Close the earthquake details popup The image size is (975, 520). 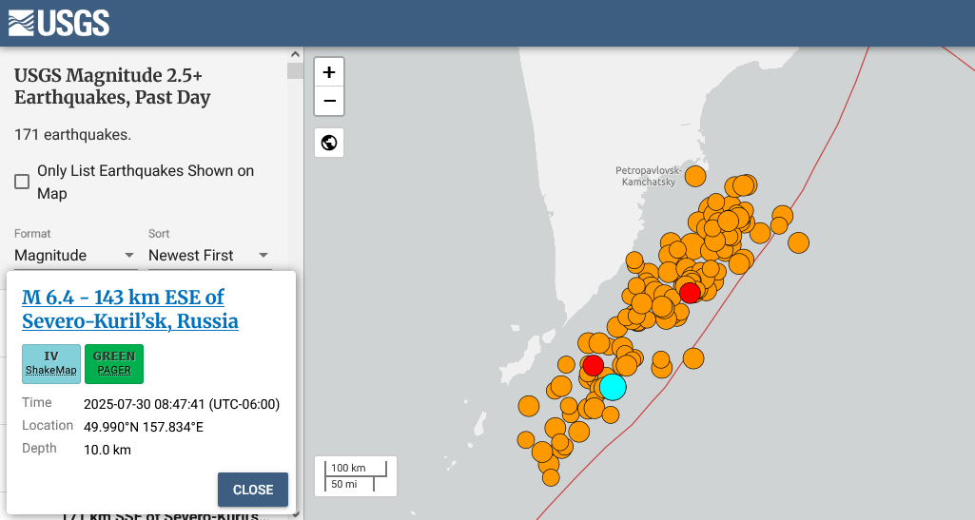[253, 490]
